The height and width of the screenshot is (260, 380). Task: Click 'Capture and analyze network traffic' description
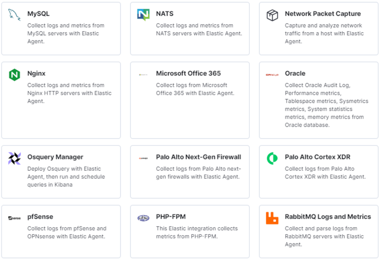324,33
